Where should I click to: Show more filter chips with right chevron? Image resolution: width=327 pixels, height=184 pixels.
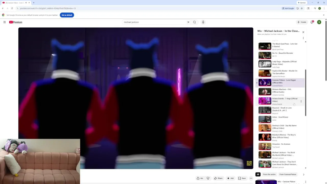tap(303, 175)
